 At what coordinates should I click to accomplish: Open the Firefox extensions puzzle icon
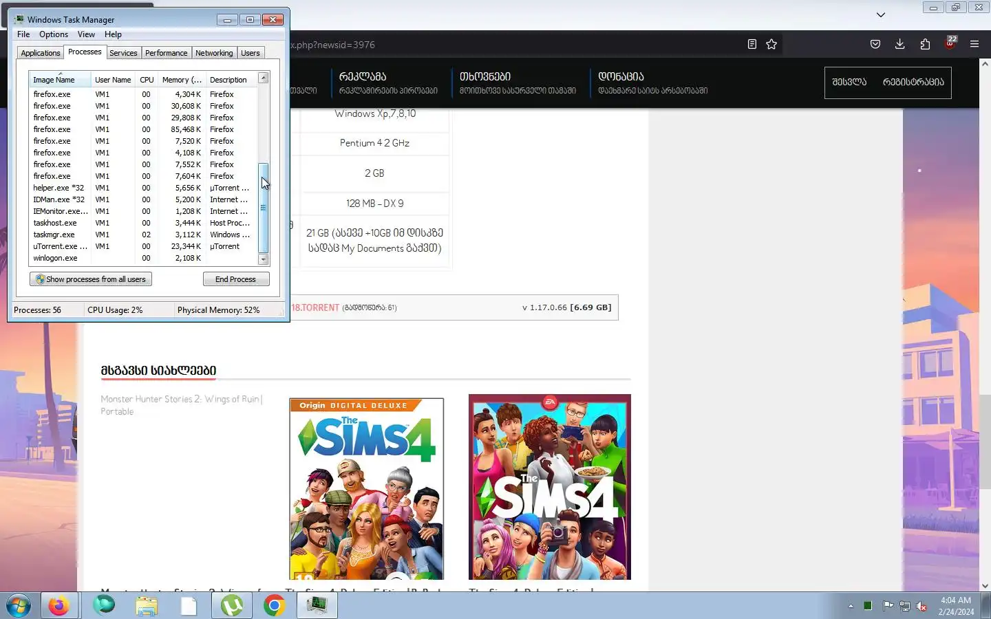tap(925, 44)
